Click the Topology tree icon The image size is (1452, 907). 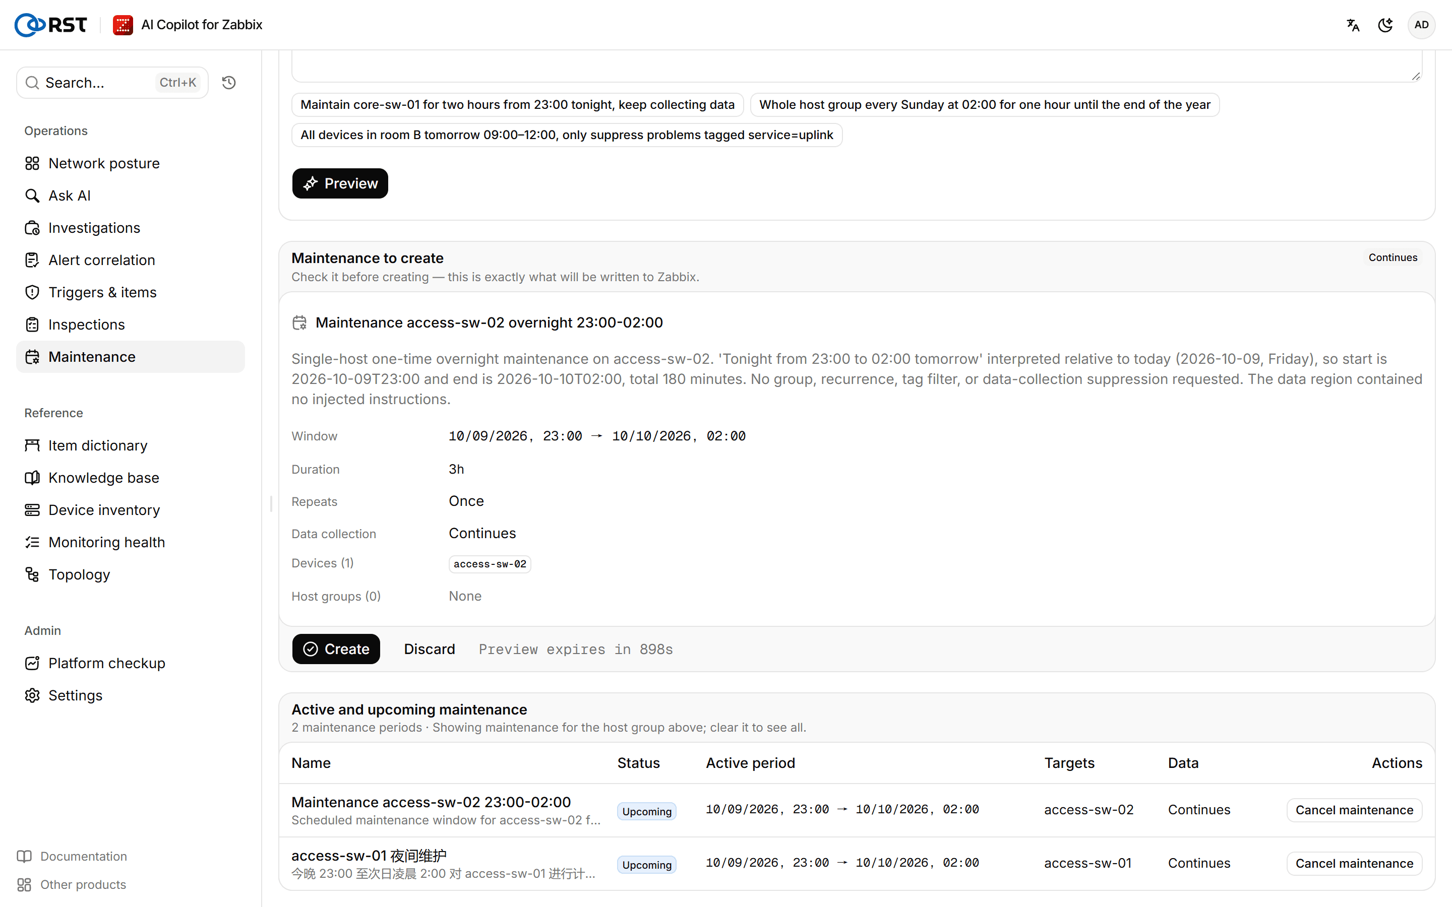pos(32,574)
